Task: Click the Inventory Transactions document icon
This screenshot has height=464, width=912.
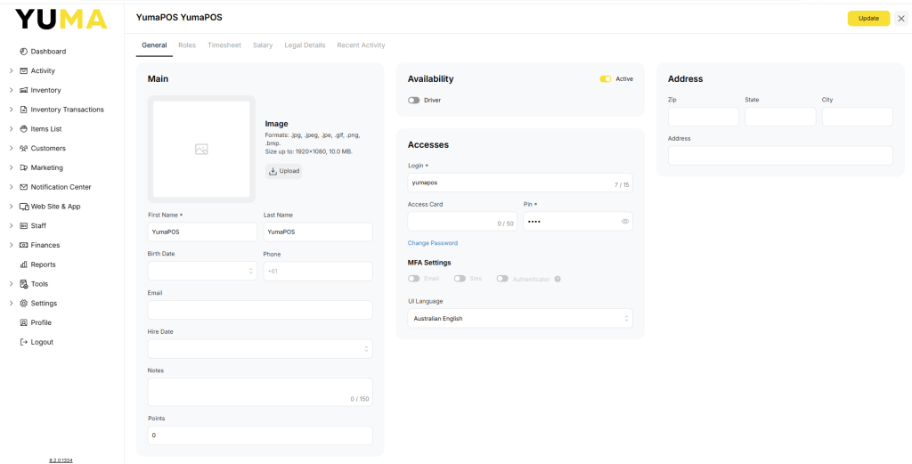Action: 24,110
